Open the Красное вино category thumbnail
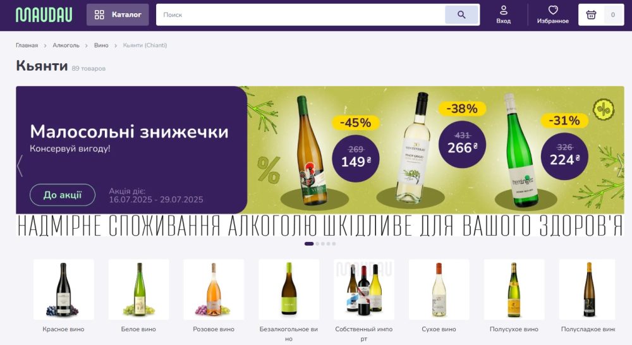 pos(64,289)
